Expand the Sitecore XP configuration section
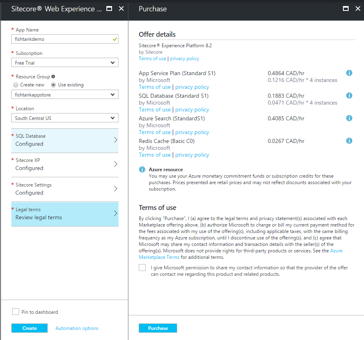The width and height of the screenshot is (364, 340). [x=65, y=165]
